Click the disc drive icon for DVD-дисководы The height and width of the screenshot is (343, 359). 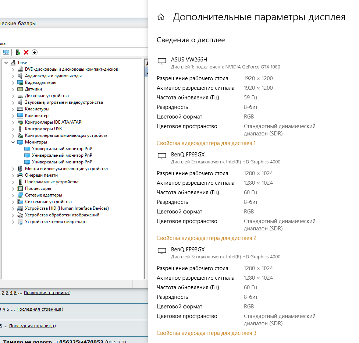(20, 69)
